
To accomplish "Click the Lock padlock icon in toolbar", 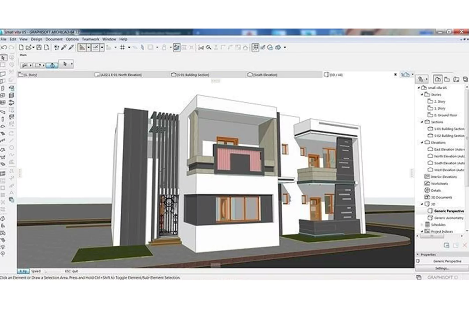I will 164,48.
